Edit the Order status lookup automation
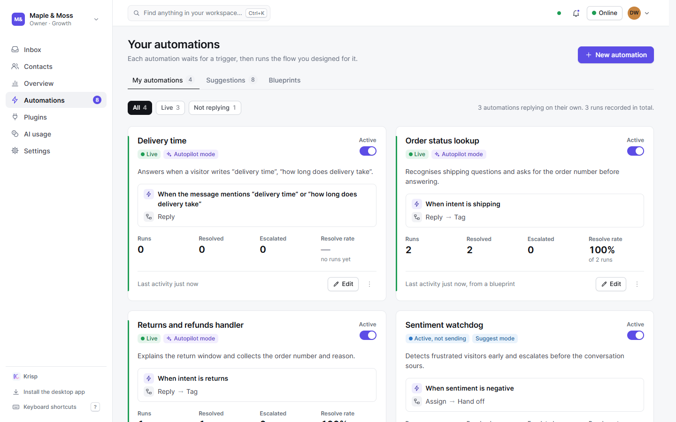Screen dimensions: 676x422 pyautogui.click(x=611, y=284)
